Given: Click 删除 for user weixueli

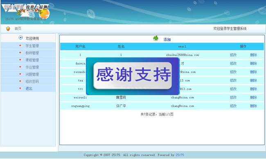Looking at the screenshot, I should click(x=253, y=98).
